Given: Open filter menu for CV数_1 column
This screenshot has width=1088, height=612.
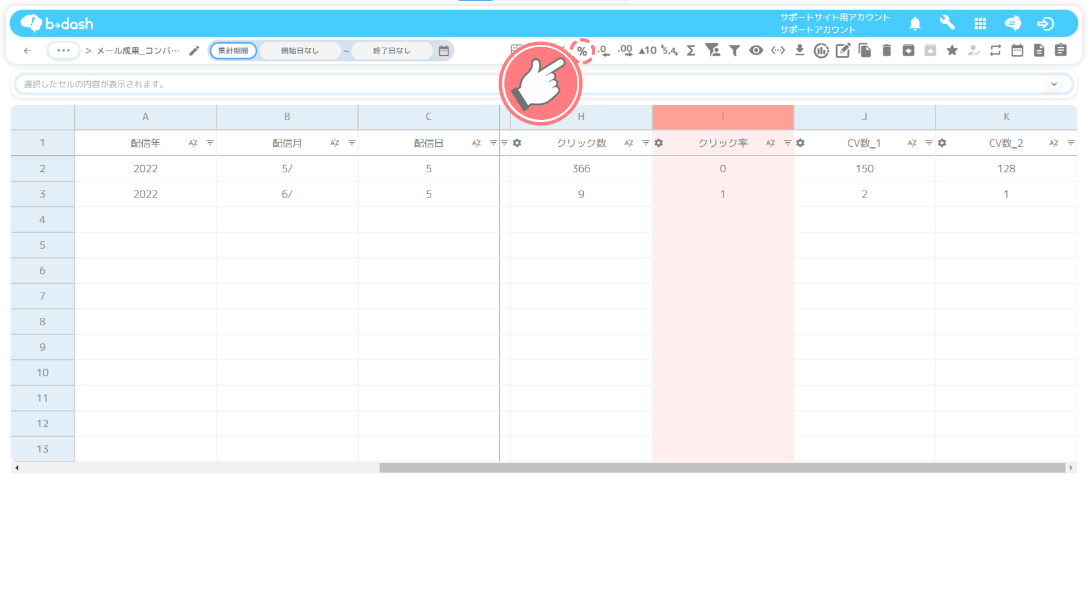Looking at the screenshot, I should (929, 143).
